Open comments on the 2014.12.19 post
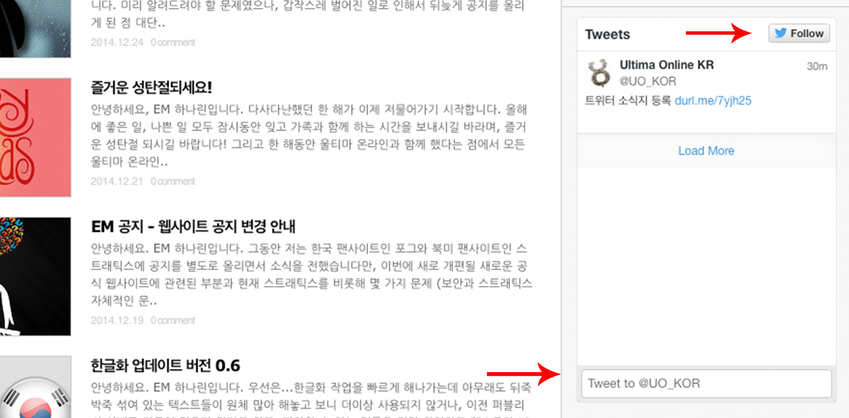The image size is (849, 418). pos(172,320)
